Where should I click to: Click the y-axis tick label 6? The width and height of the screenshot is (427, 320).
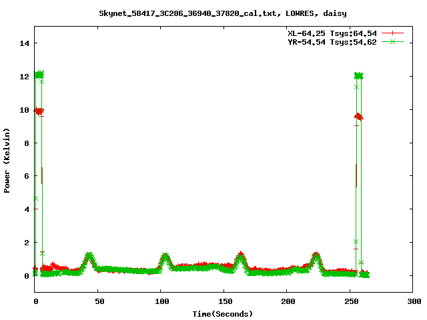click(x=27, y=176)
